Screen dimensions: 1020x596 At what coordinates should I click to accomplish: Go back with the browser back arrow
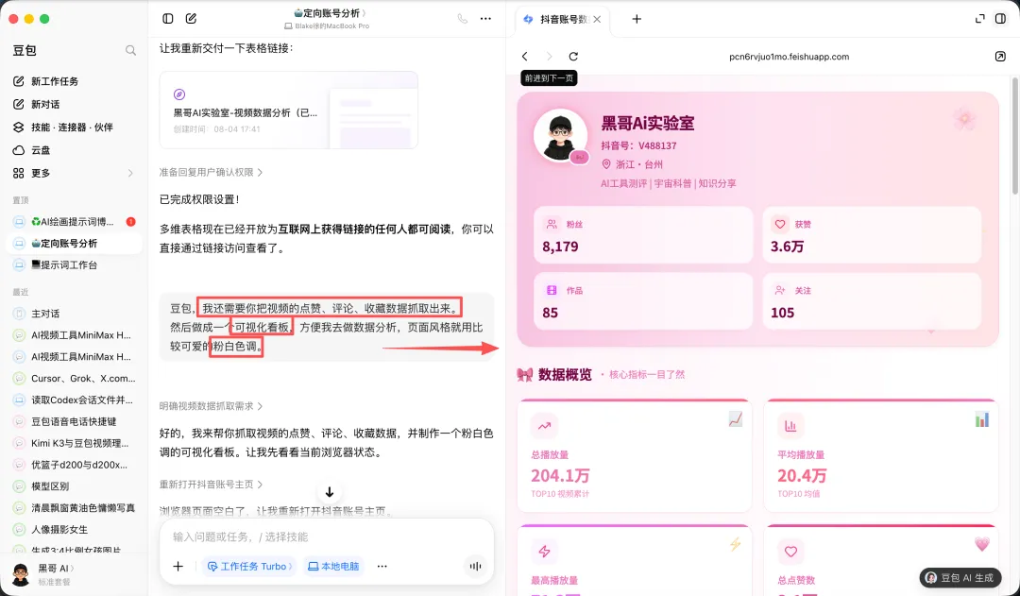click(x=525, y=57)
